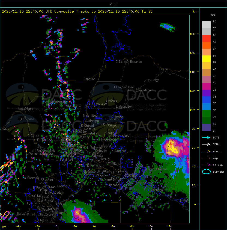Screen dimensions: 227x230
Task: Click the '140' tick on the right axis
Action: pyautogui.click(x=192, y=72)
